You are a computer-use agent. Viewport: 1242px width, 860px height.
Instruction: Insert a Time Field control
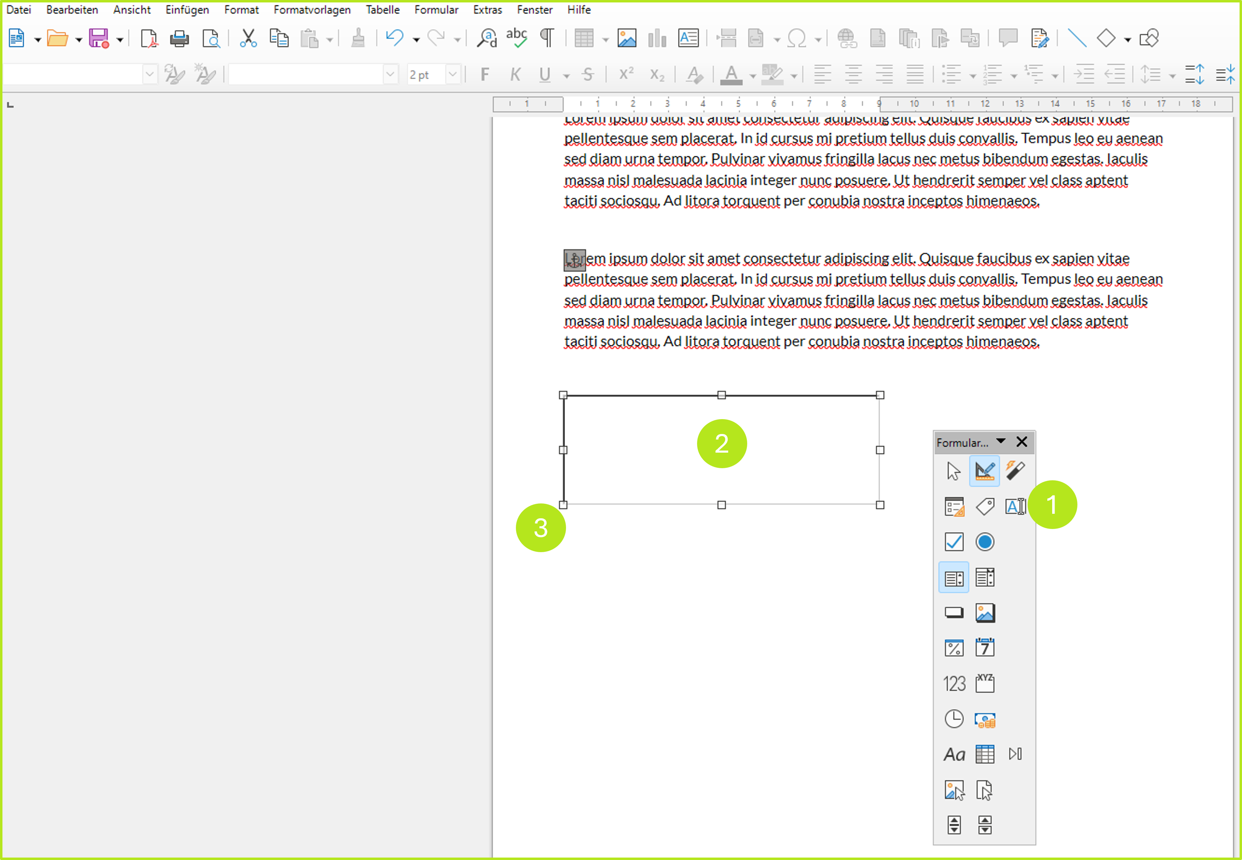[x=954, y=718]
